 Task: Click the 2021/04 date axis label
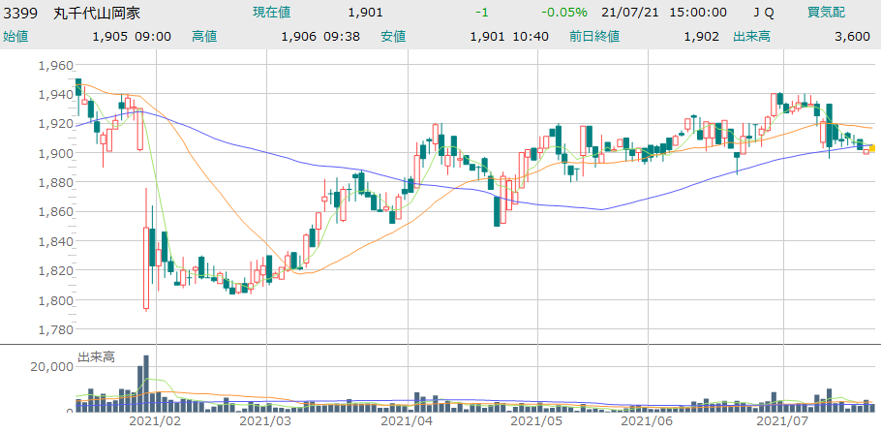pyautogui.click(x=407, y=421)
